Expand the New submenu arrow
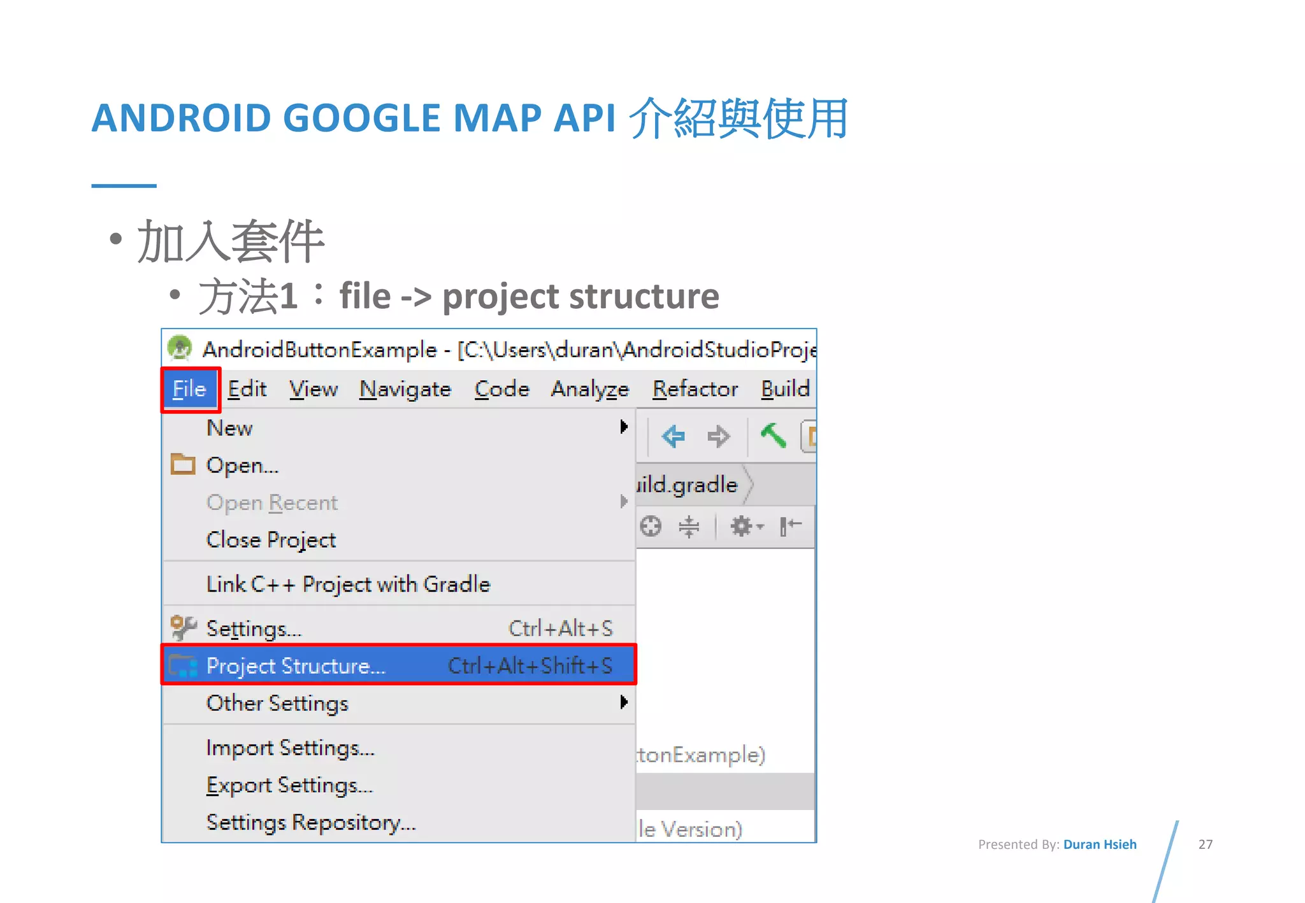The height and width of the screenshot is (903, 1305). (624, 427)
